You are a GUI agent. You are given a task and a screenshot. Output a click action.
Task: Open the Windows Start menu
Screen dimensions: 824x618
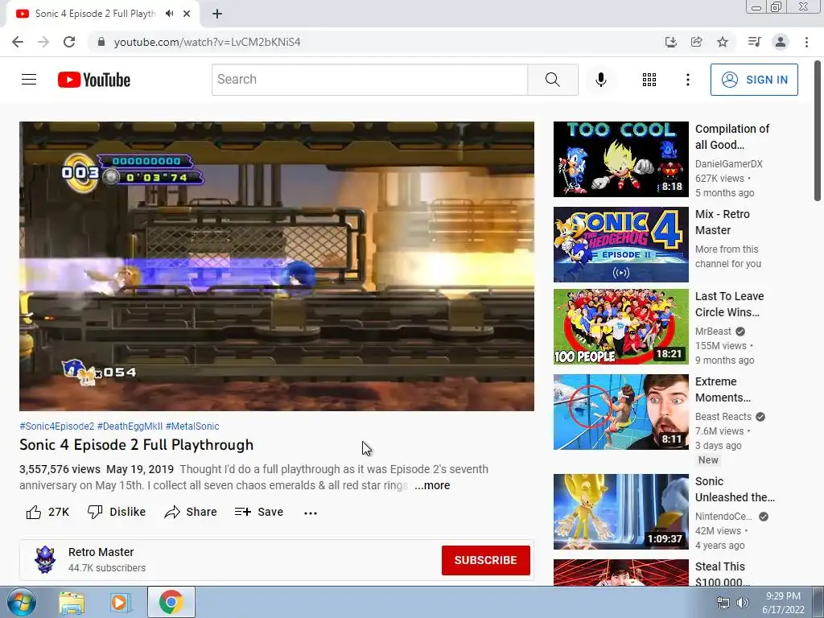pos(22,602)
